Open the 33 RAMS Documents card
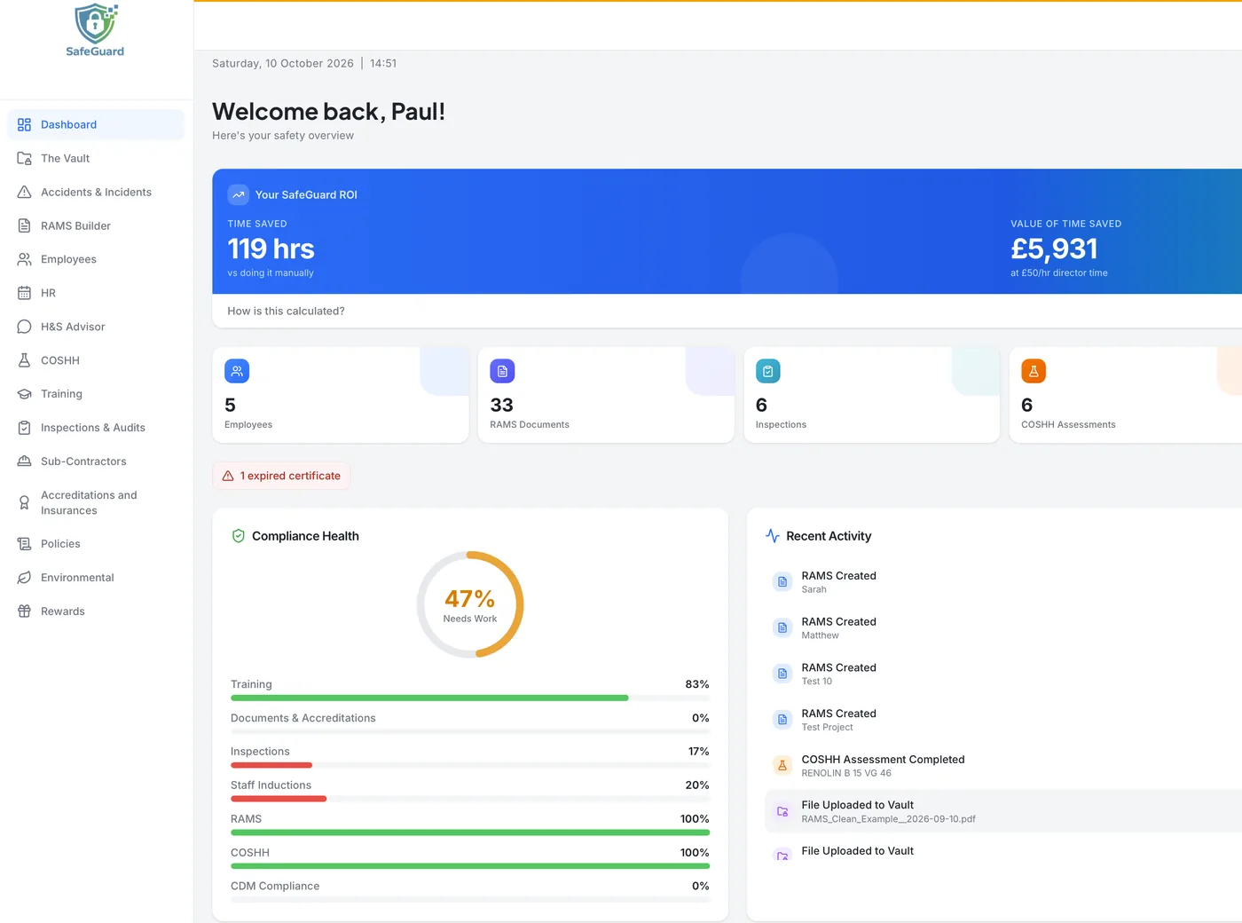Viewport: 1242px width, 923px height. pyautogui.click(x=606, y=396)
